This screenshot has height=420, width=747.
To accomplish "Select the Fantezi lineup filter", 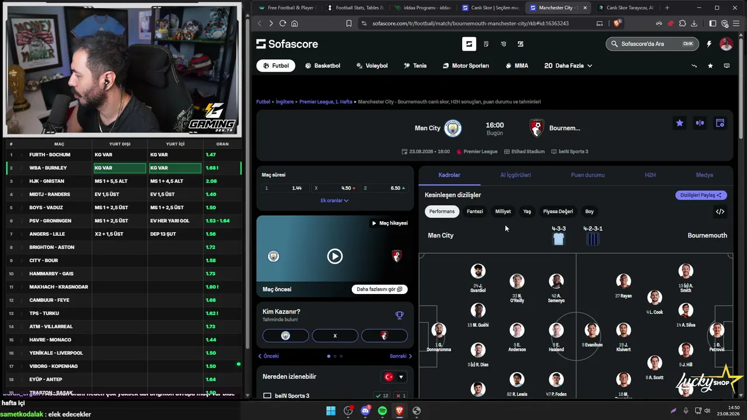I will 475,212.
